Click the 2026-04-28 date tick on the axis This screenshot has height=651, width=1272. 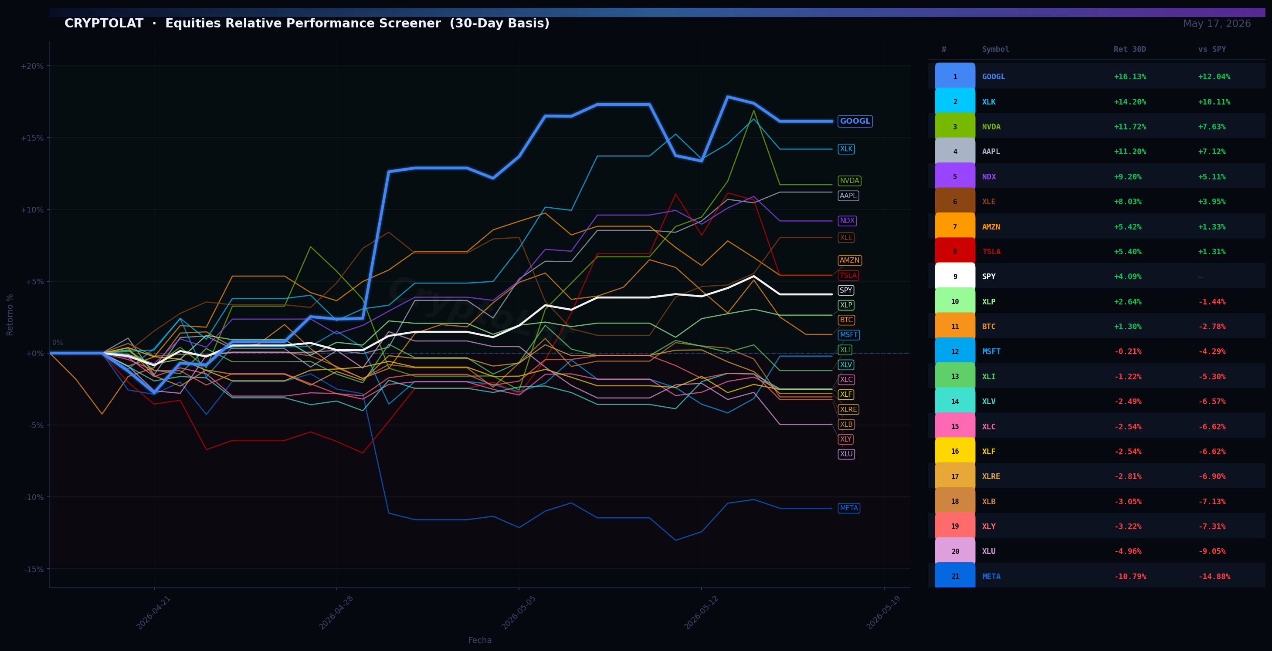point(336,612)
